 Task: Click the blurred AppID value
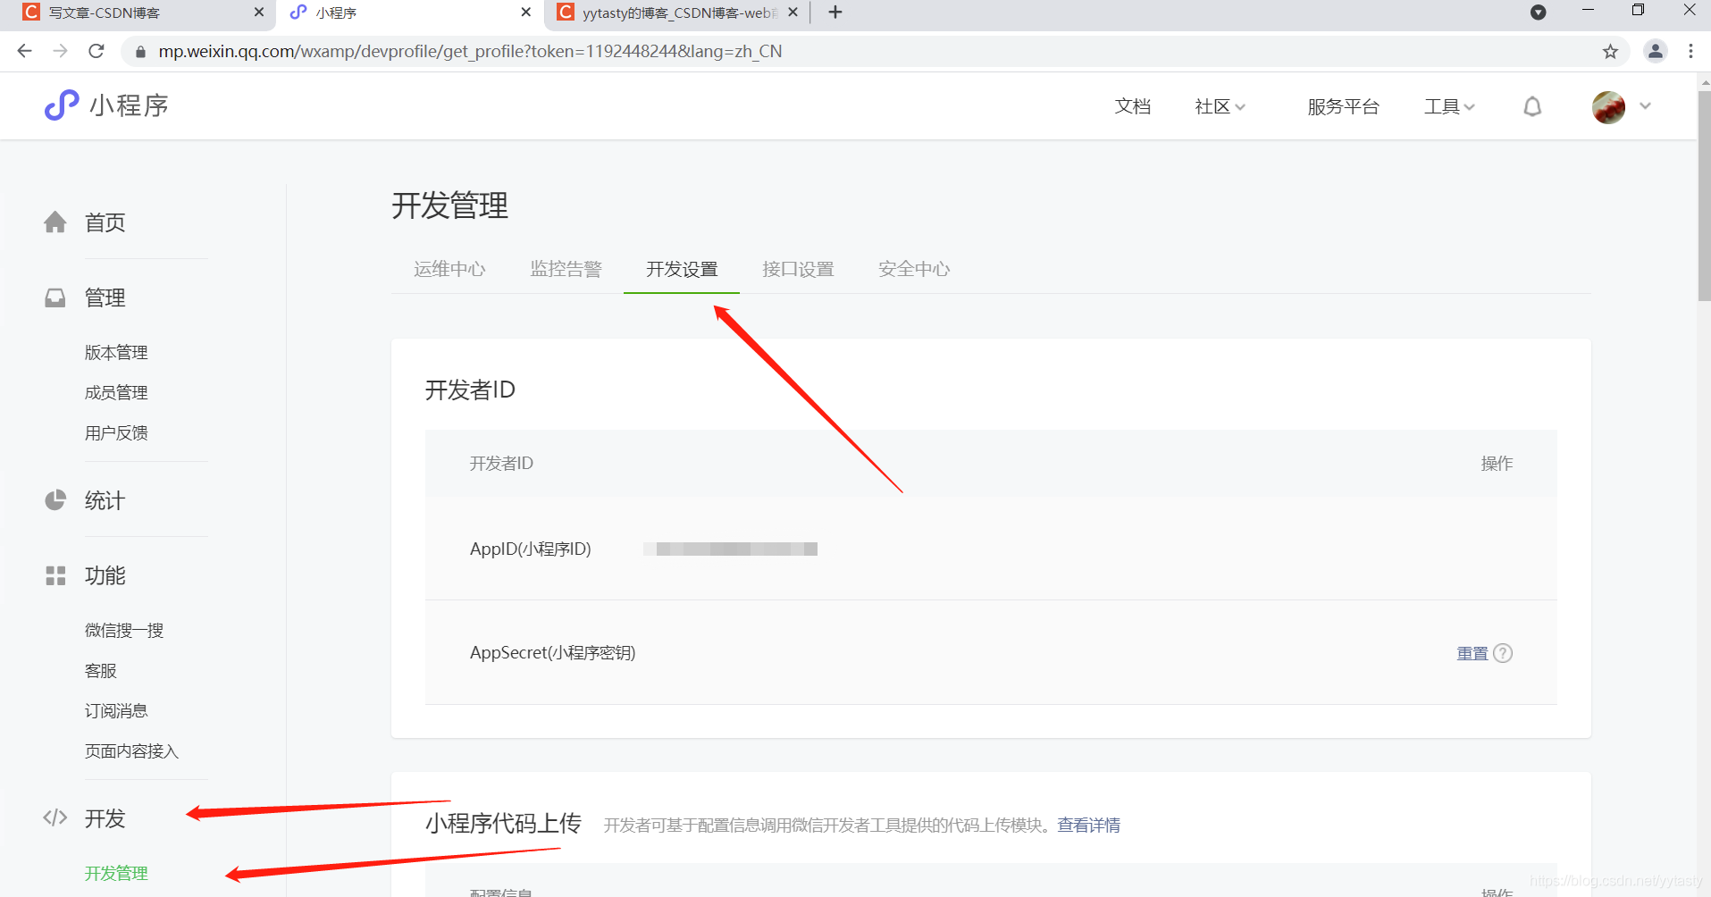coord(730,549)
